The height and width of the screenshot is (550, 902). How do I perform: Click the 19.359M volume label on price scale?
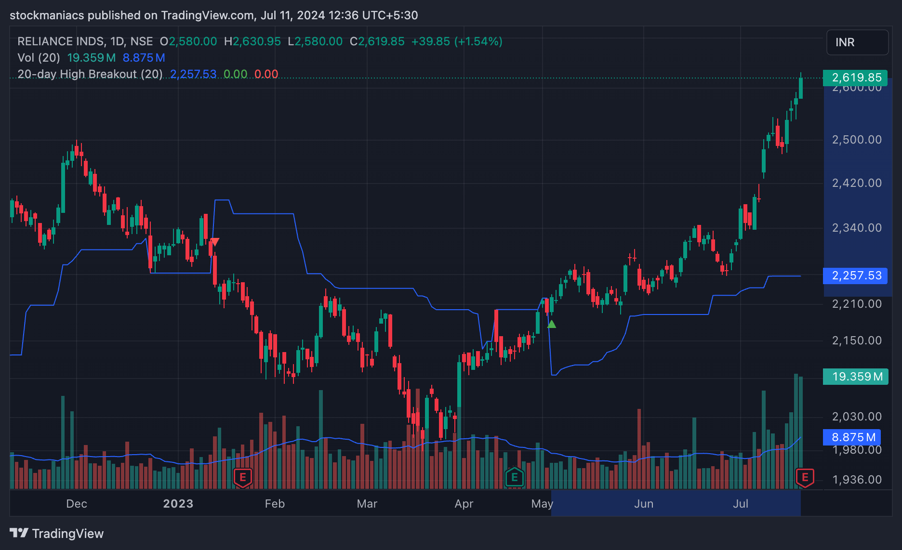(x=856, y=377)
